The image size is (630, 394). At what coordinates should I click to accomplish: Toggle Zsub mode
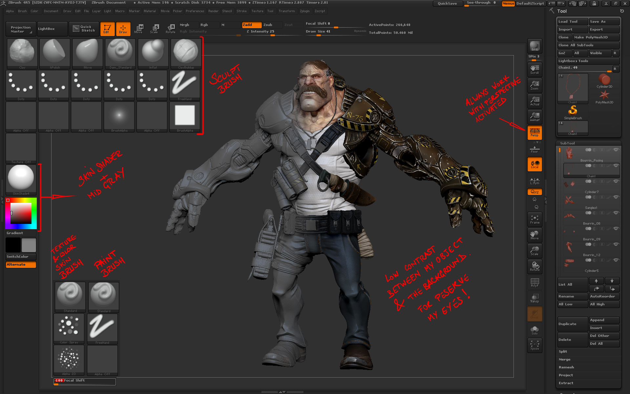tap(272, 25)
